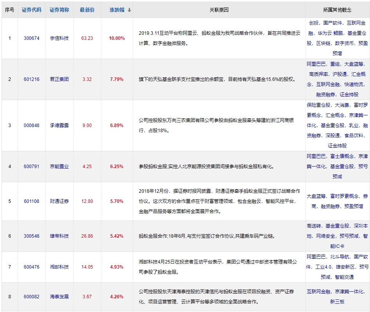Screen dimensions: 370x312
Task: Open the 新三板 concept link
Action: point(337,301)
